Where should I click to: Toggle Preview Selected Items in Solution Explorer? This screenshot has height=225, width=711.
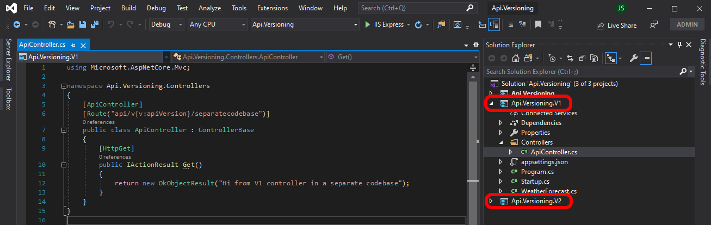pyautogui.click(x=646, y=58)
